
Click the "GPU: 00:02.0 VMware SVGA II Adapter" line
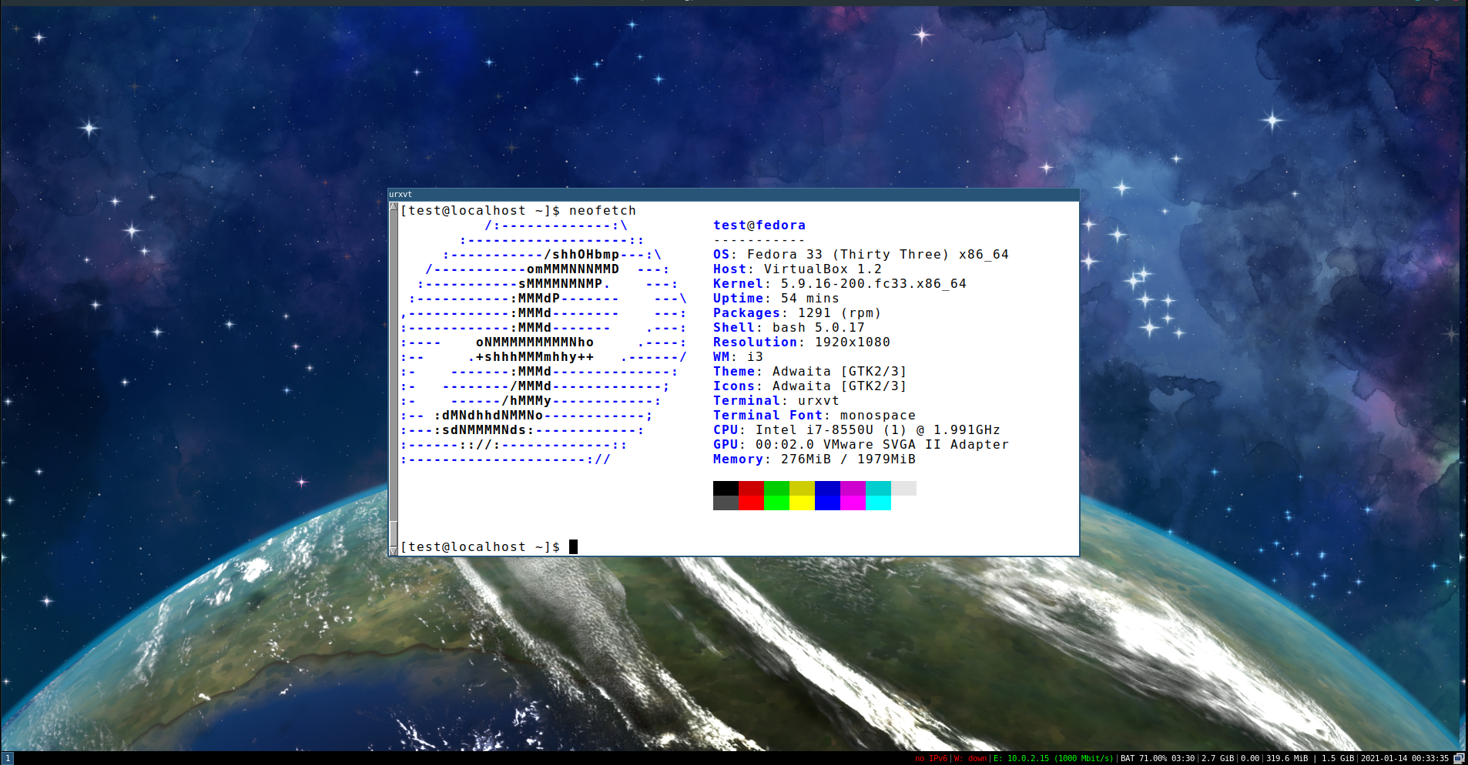(861, 444)
